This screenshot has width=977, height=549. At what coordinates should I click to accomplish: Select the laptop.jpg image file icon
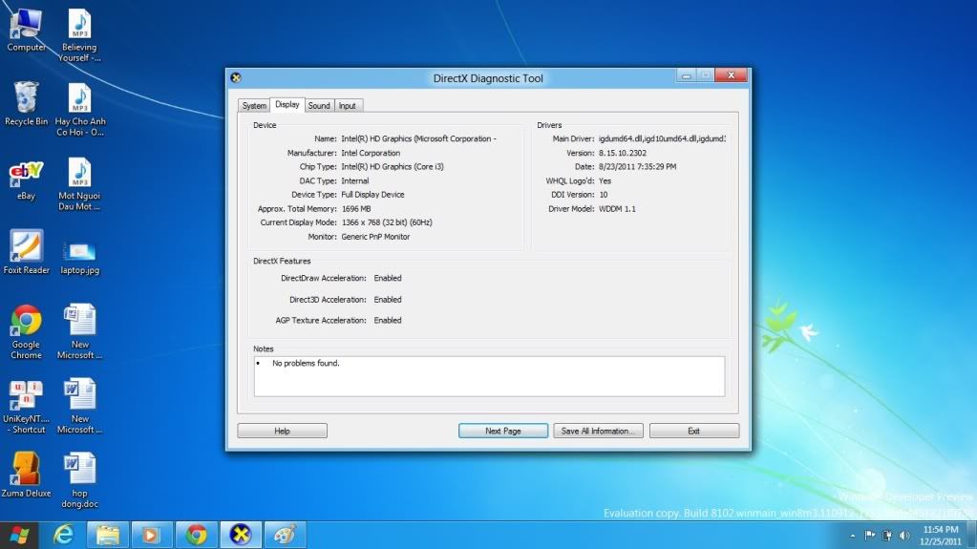80,258
